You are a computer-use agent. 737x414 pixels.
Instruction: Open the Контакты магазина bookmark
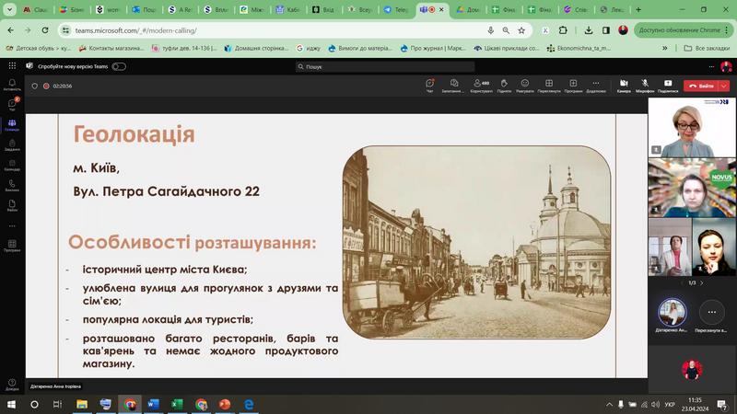point(111,48)
